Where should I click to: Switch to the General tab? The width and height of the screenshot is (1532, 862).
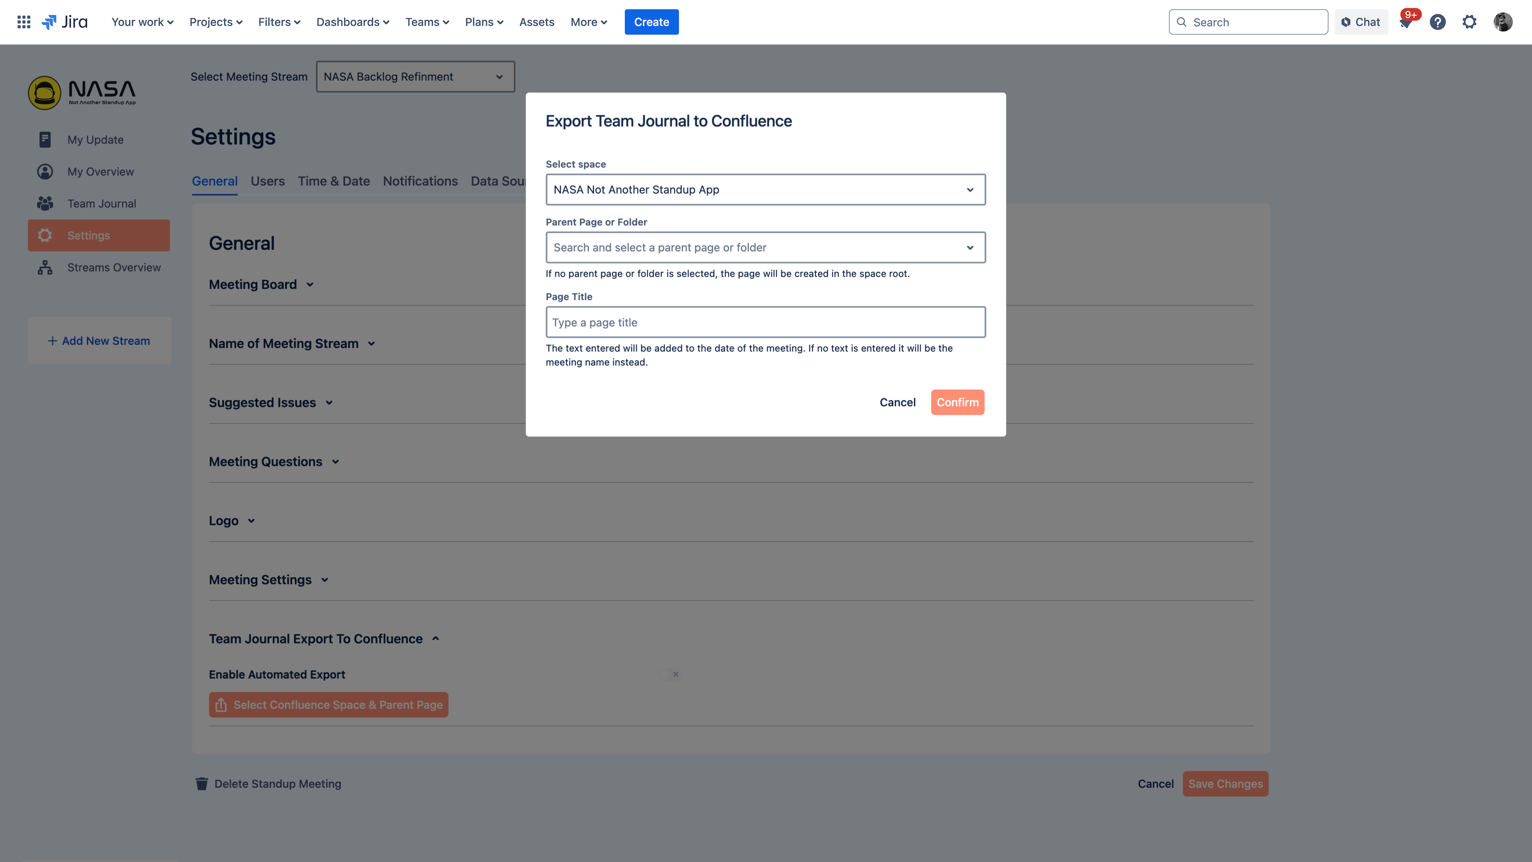[x=215, y=181]
